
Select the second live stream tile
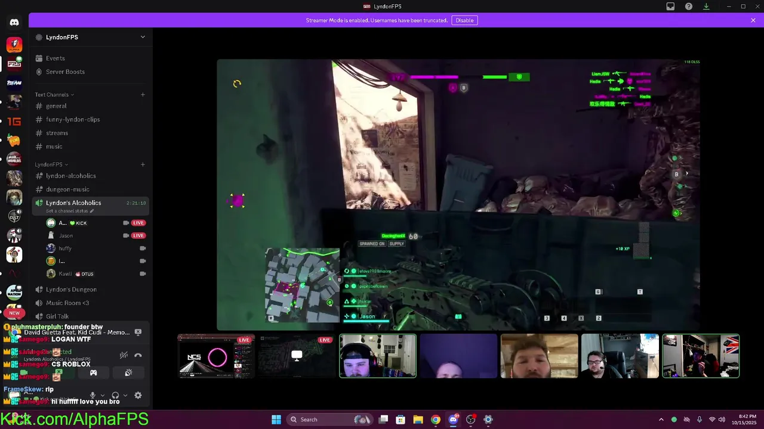coord(297,356)
